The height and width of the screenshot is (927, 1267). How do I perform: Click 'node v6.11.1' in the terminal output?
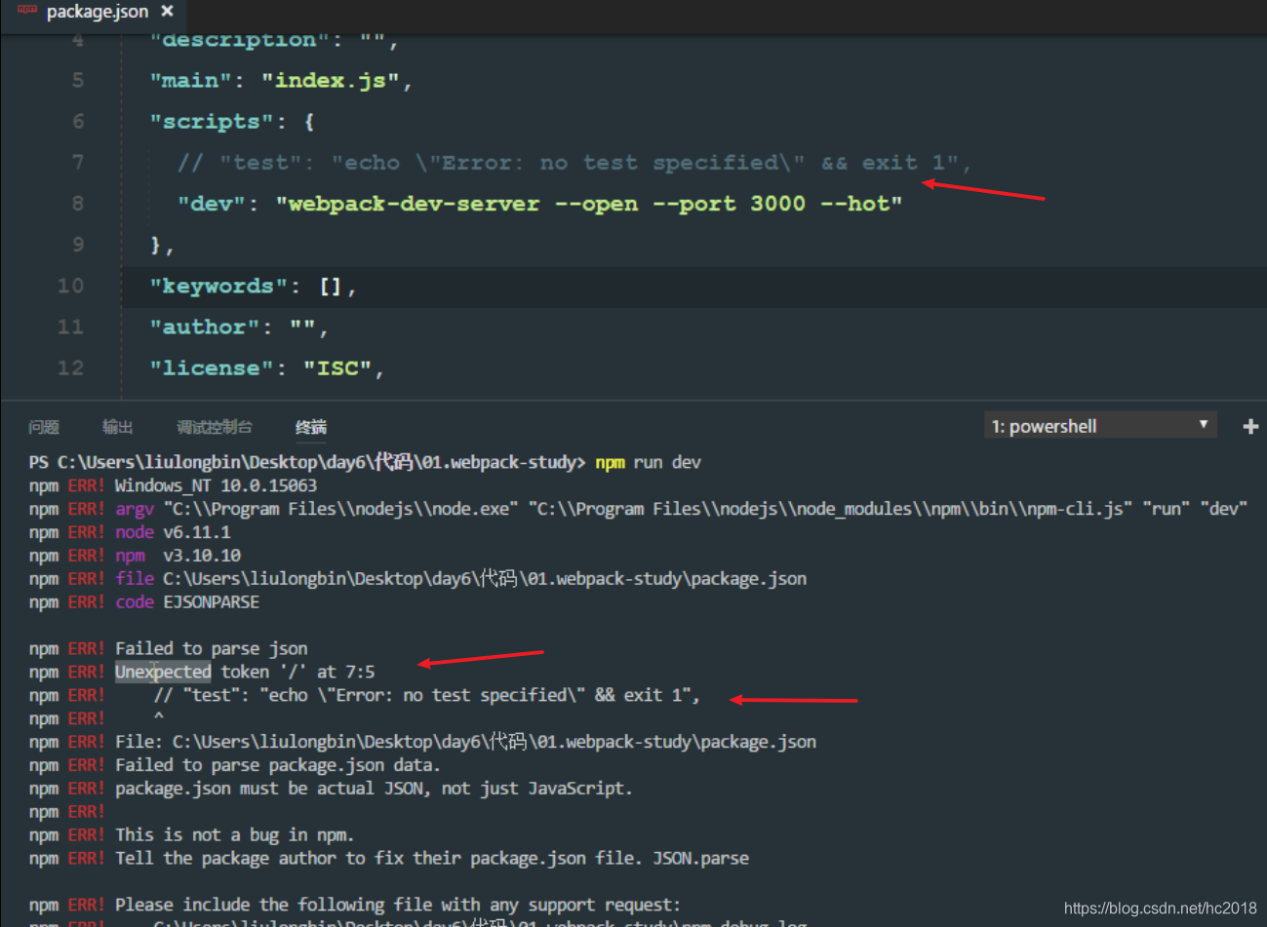(173, 532)
